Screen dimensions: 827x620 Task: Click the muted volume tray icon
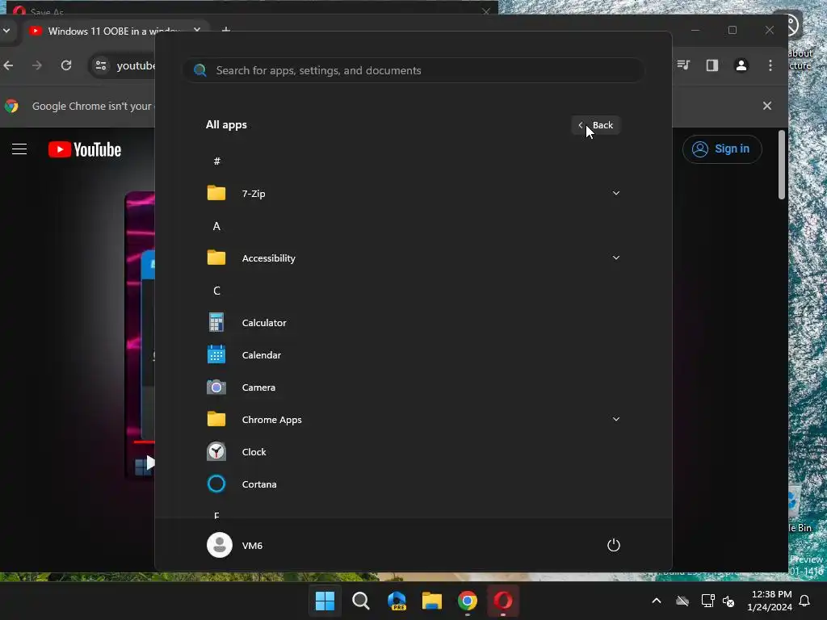click(x=729, y=601)
